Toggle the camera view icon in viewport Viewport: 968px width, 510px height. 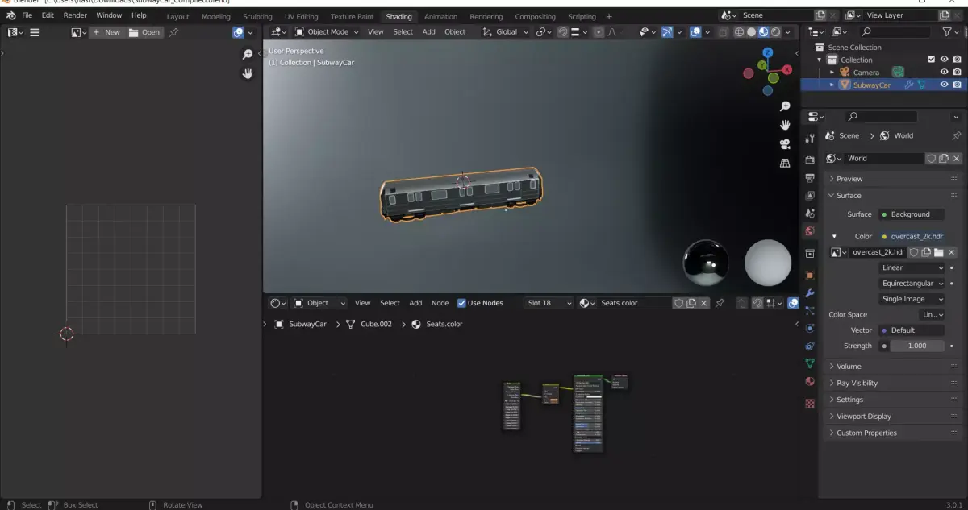click(x=785, y=144)
